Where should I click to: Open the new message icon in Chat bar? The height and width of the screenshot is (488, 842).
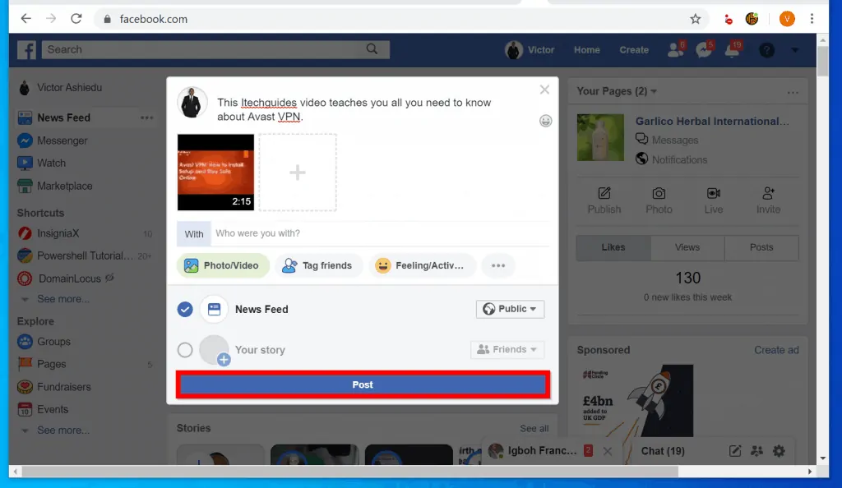coord(734,451)
